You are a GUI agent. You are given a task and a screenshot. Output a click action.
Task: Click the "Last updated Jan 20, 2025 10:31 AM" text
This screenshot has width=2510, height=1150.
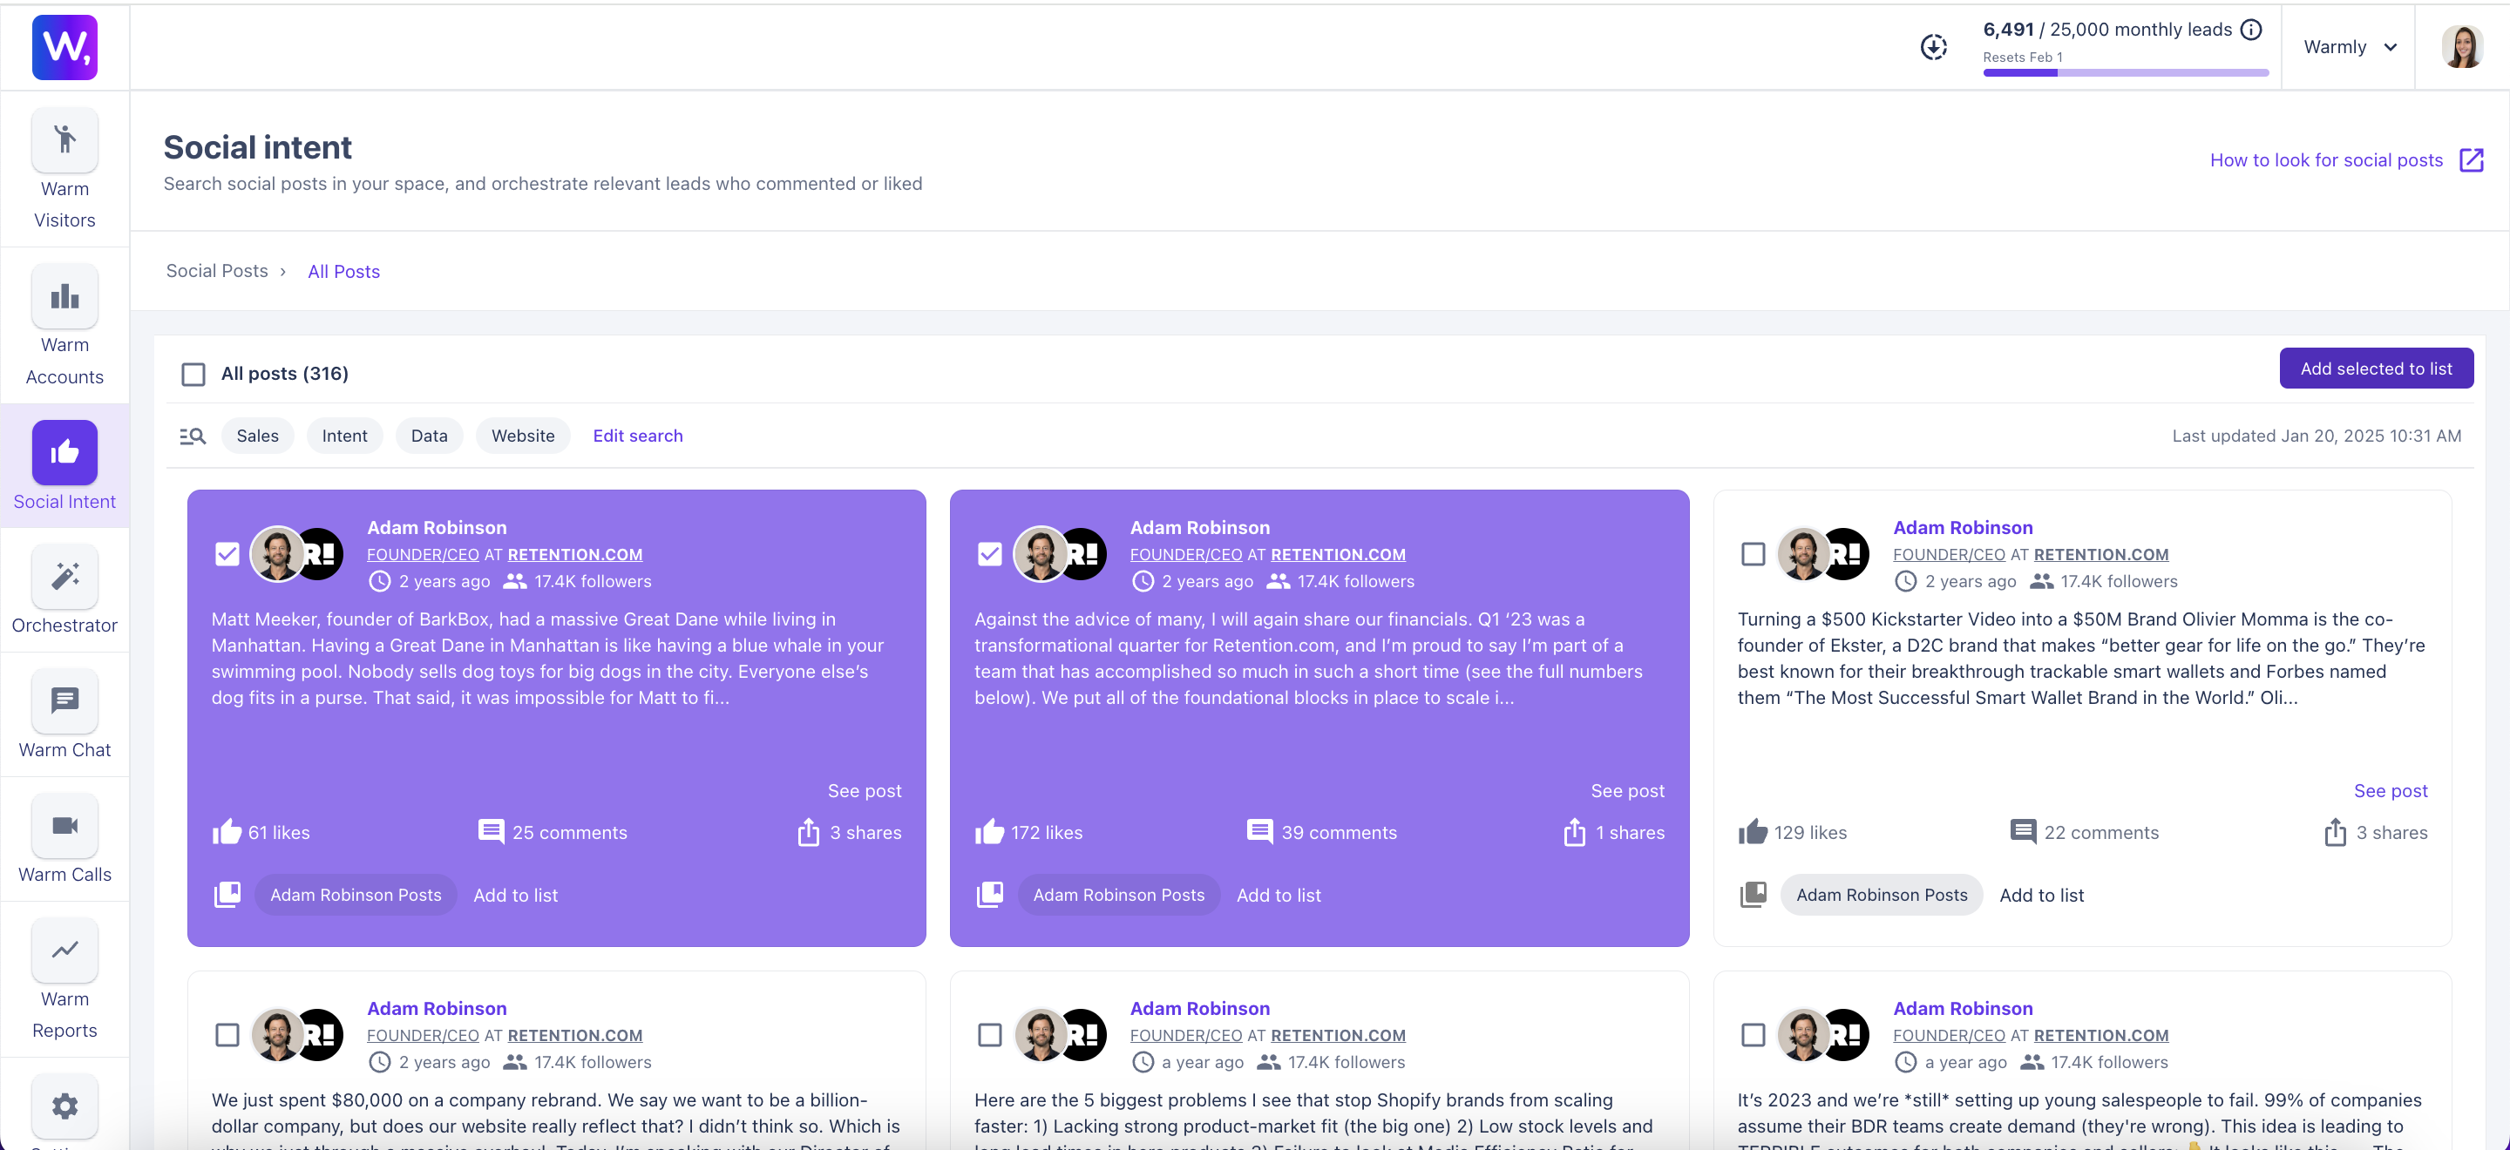pos(2317,436)
